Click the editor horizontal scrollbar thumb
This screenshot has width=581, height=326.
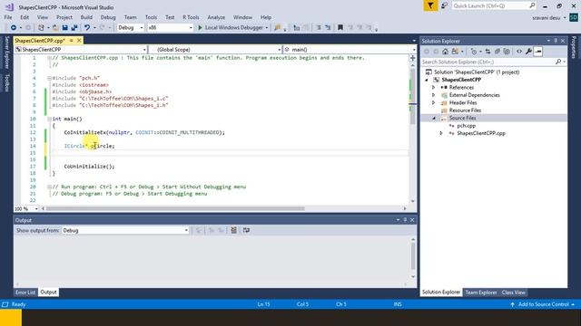(175, 209)
